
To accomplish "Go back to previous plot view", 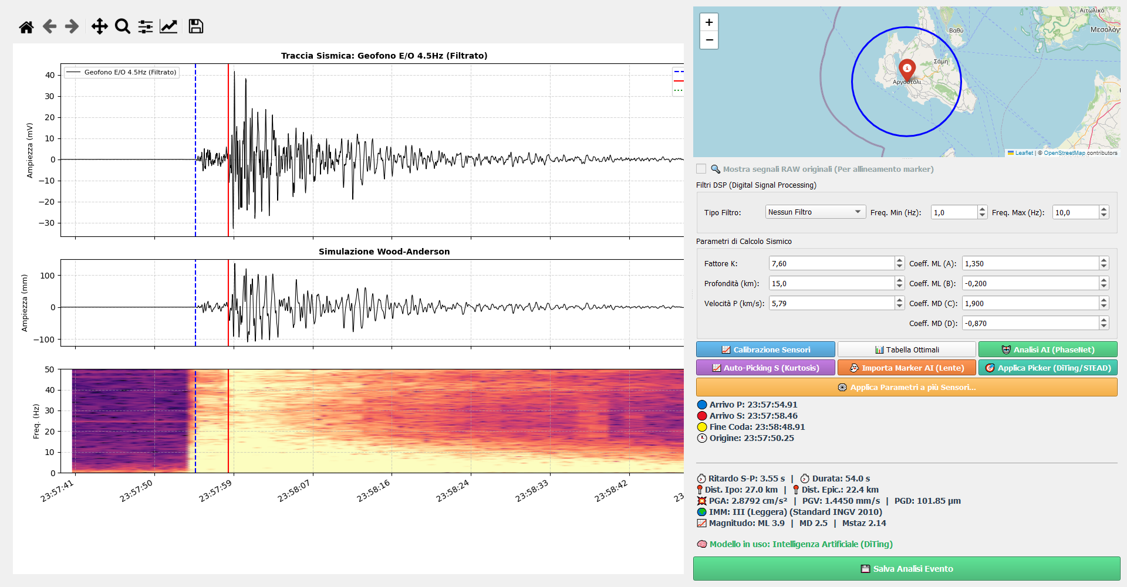I will pos(50,26).
